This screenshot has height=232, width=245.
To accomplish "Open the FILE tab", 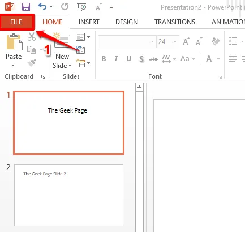I will pos(16,22).
